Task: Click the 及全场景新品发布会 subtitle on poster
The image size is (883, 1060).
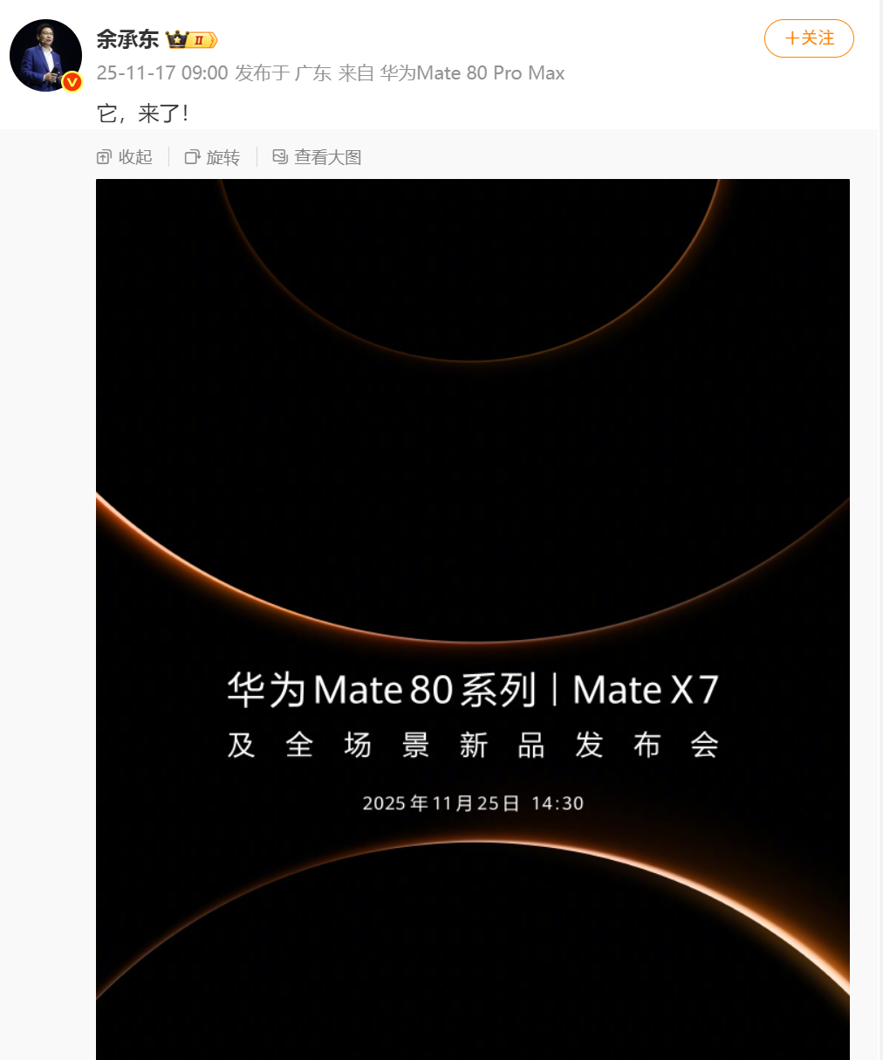Action: tap(473, 745)
